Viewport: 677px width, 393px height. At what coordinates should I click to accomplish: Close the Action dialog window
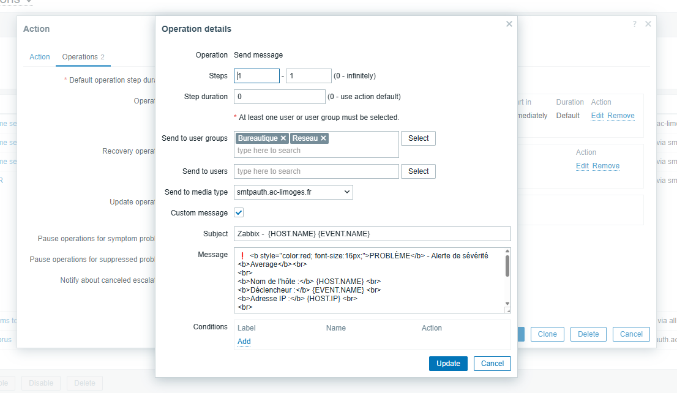[648, 24]
